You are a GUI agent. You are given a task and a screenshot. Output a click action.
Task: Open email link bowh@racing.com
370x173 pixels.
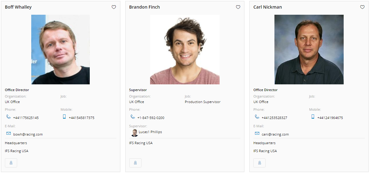[28, 134]
